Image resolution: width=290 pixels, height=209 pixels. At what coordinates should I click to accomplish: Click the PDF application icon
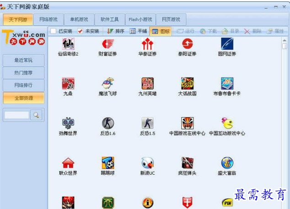[x=227, y=203]
